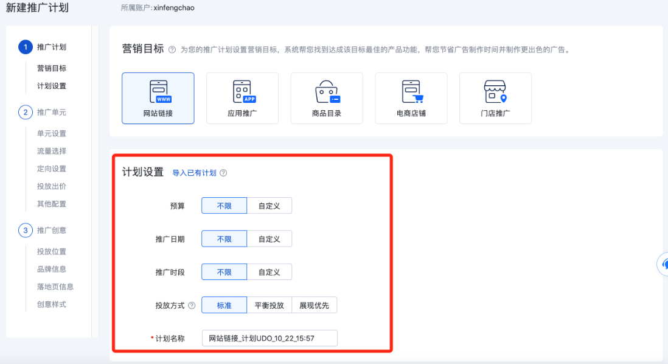Focus the 计划名称 input field
This screenshot has height=364, width=668.
click(x=270, y=338)
